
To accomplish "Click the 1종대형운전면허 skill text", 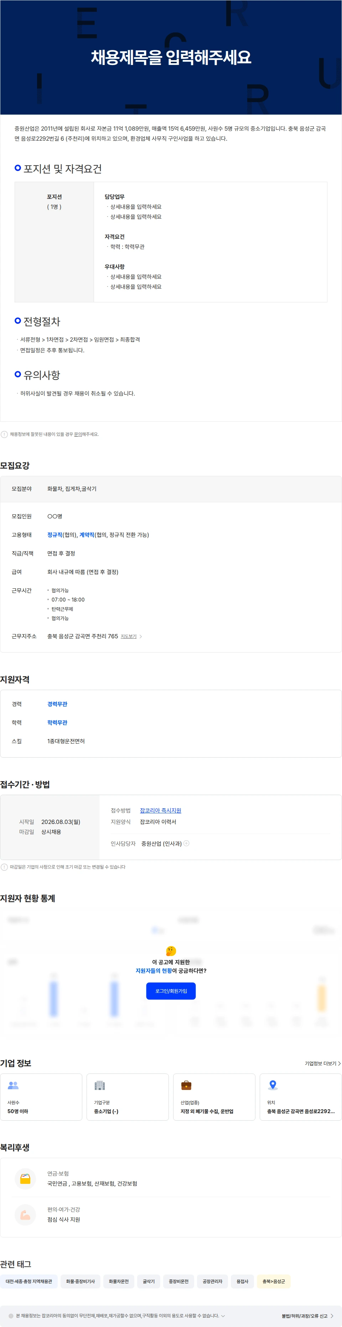I will coord(66,741).
